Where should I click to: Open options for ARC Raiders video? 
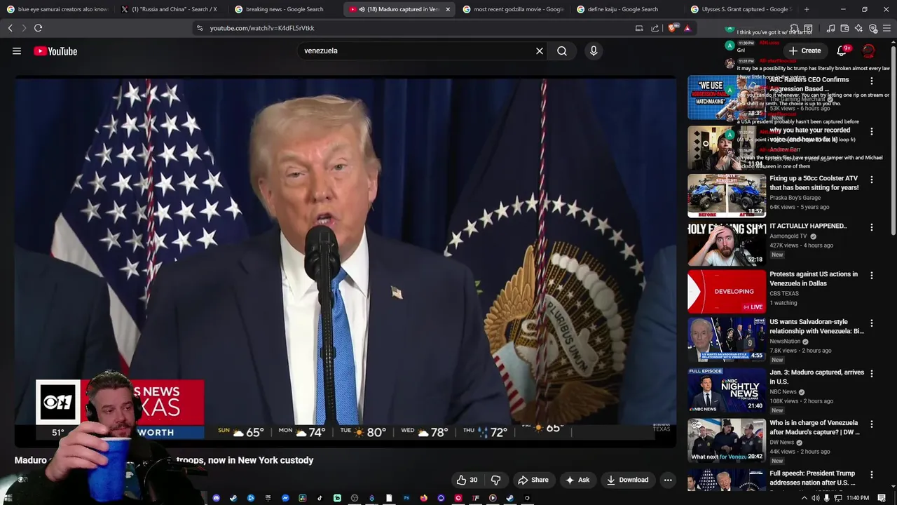coord(872,81)
